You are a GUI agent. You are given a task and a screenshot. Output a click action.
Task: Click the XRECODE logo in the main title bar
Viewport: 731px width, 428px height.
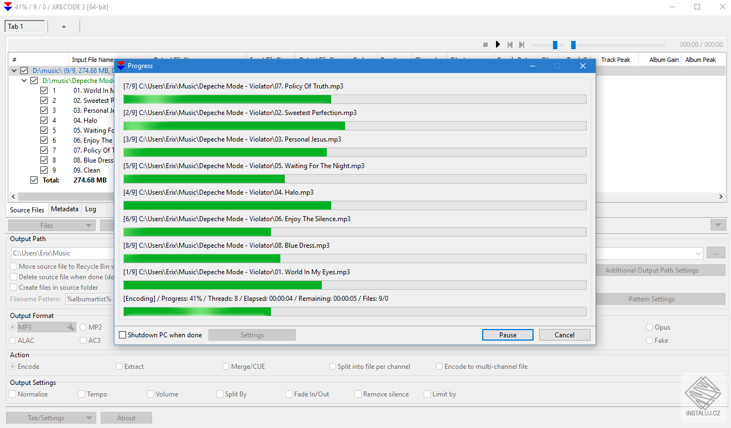(8, 7)
